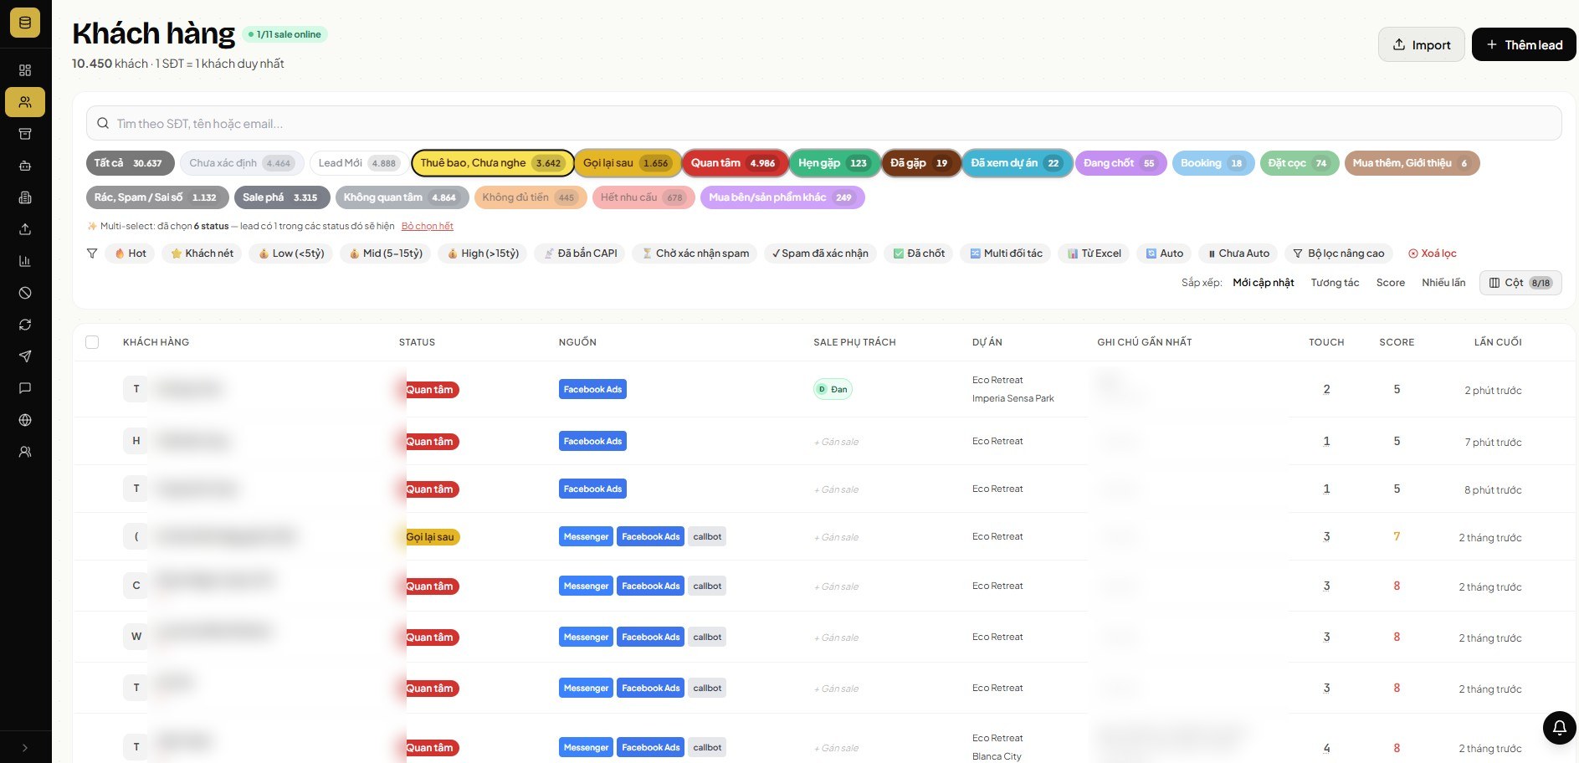
Task: Select the Hết nhu cầu status chip
Action: pos(643,197)
